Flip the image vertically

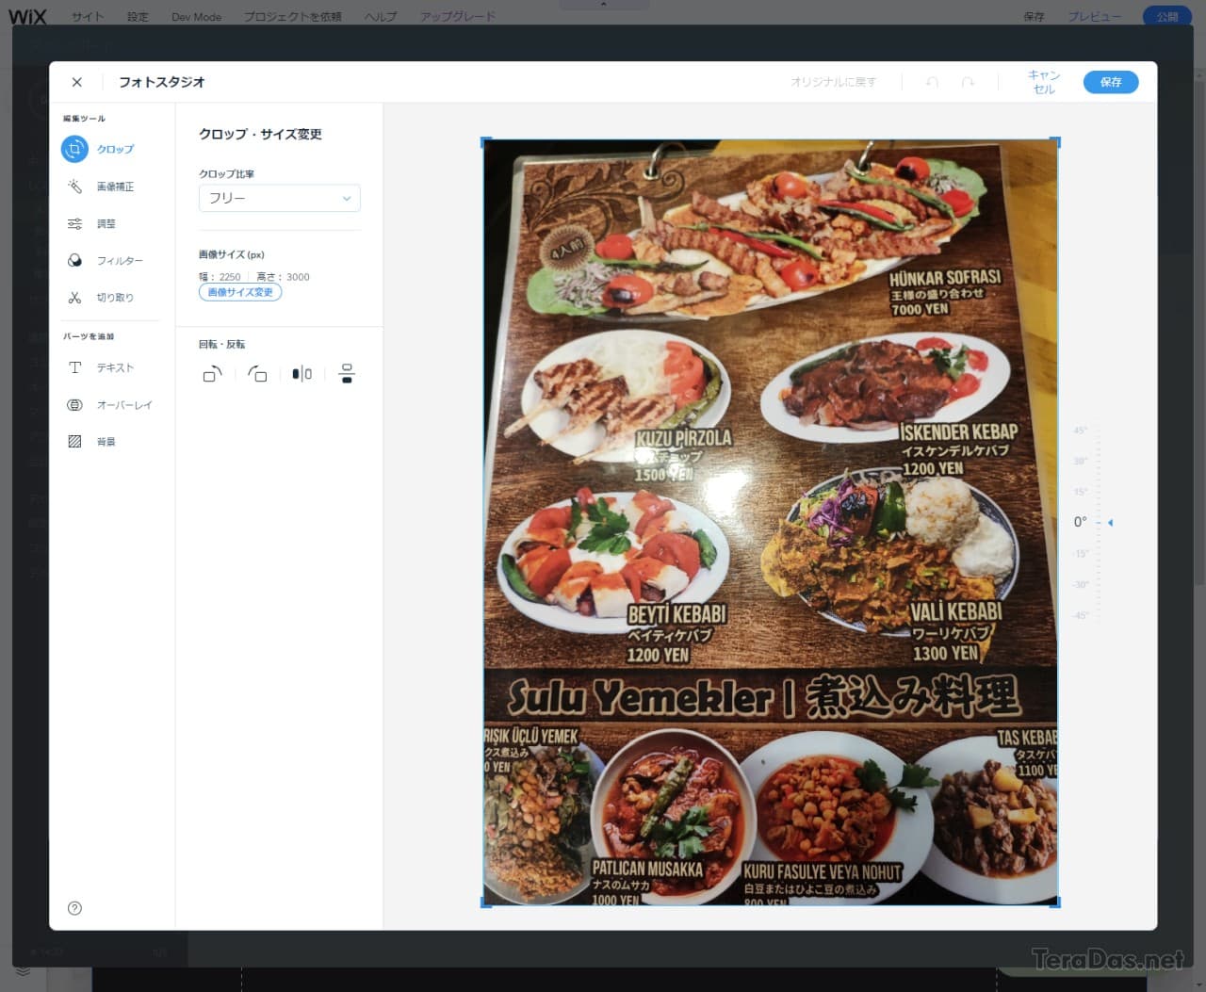[347, 374]
